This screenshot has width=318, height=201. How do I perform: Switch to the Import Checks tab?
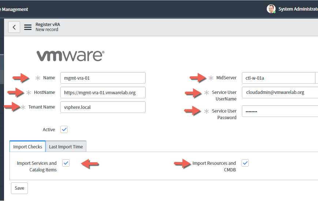tap(27, 147)
